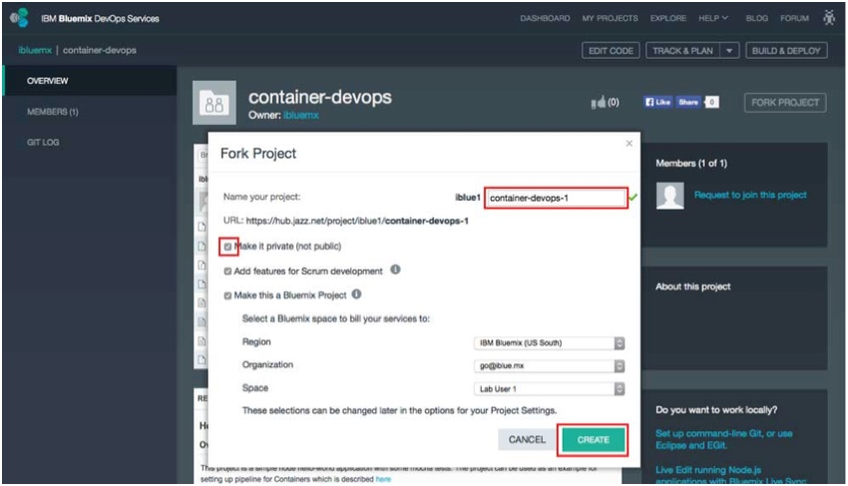Click the ibluemx owner link

point(301,116)
